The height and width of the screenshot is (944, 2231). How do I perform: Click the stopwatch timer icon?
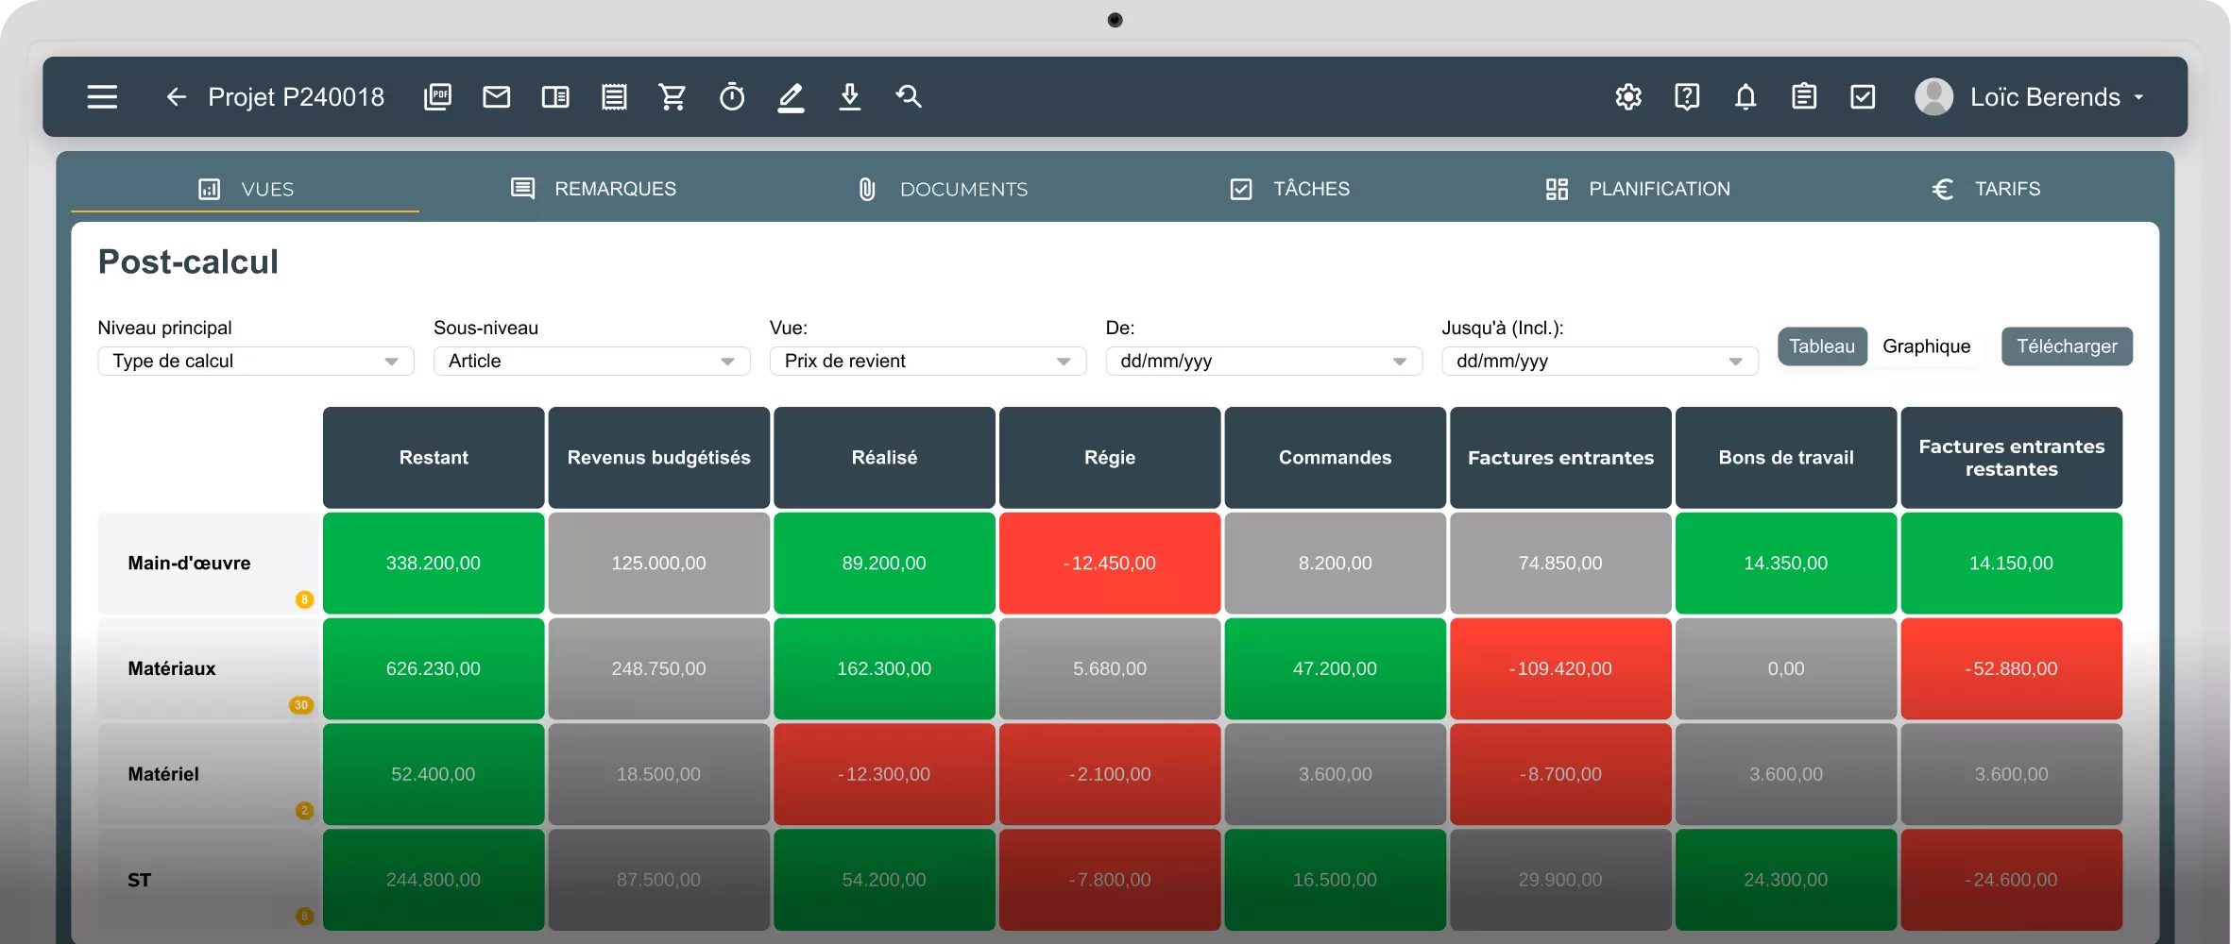[x=732, y=97]
